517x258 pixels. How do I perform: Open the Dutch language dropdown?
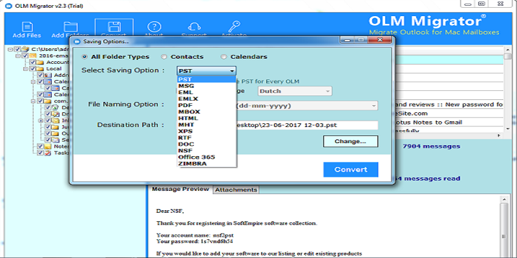point(295,91)
